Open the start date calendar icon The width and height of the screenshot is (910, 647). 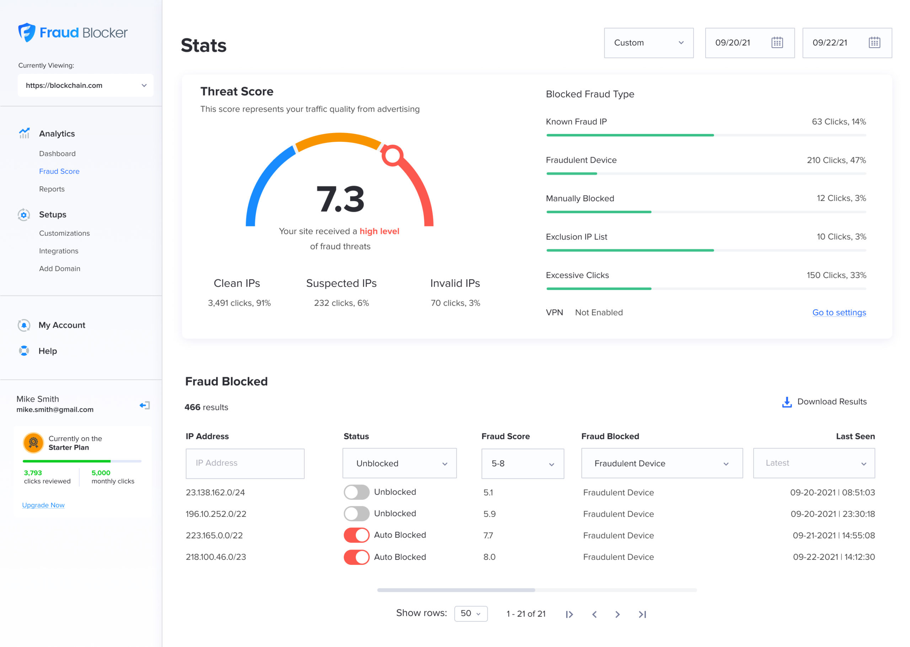777,43
